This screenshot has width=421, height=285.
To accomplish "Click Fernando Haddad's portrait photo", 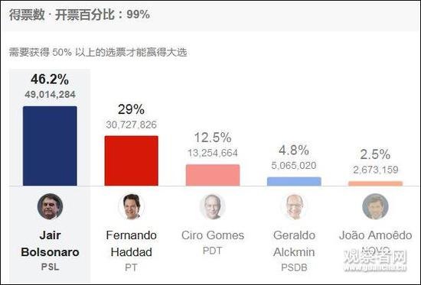I will click(x=132, y=206).
